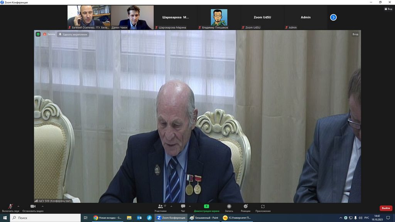Stop video with the camera button

pyautogui.click(x=33, y=207)
